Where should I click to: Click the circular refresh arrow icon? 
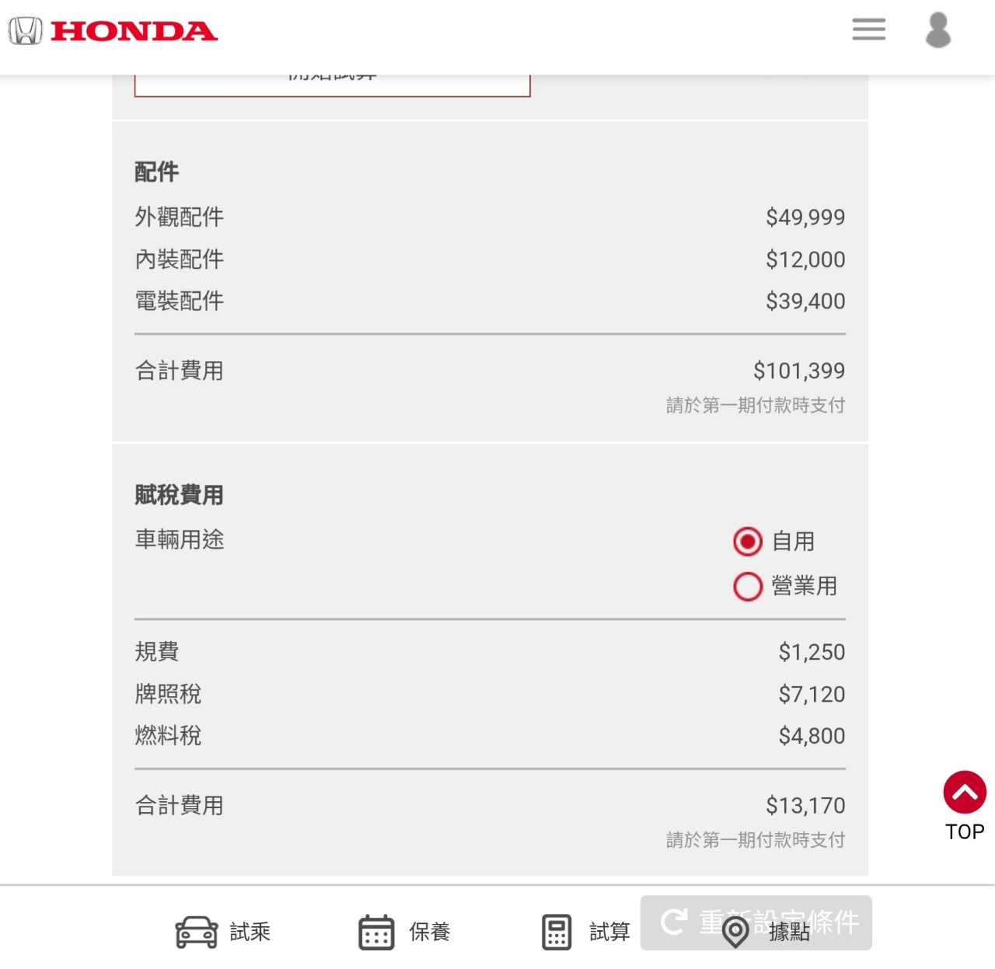click(673, 922)
